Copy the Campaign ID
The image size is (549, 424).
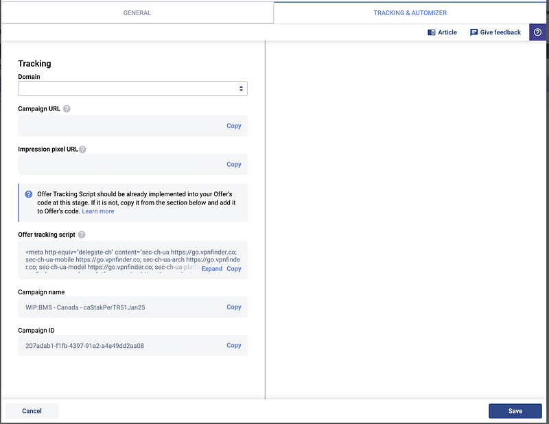click(234, 346)
